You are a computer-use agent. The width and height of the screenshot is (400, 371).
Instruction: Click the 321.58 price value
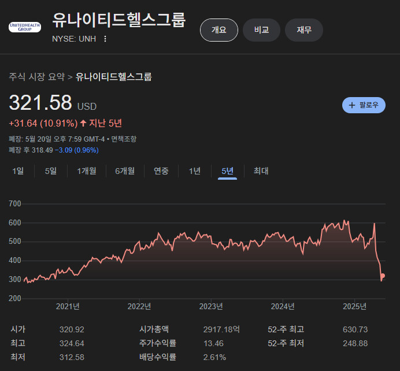click(x=40, y=102)
